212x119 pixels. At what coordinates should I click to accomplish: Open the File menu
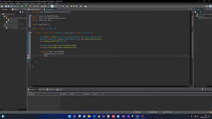tap(2, 4)
